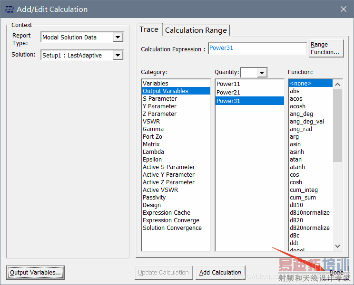
Task: Switch to the Trace tab
Action: (x=149, y=29)
